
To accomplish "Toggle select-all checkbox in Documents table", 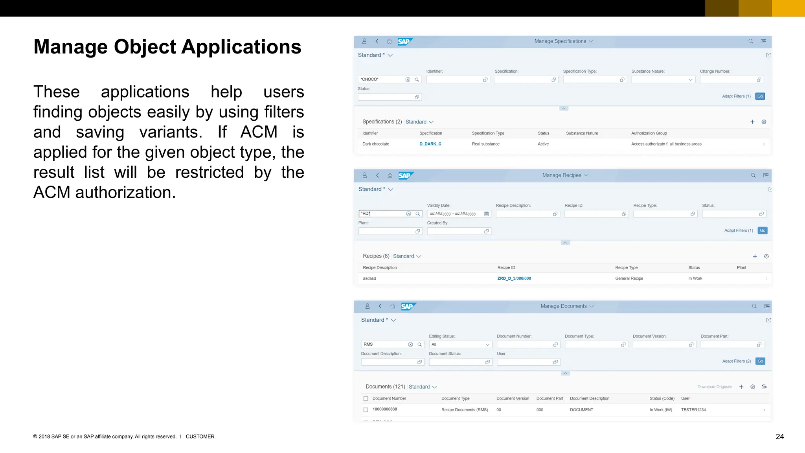I will coord(366,398).
